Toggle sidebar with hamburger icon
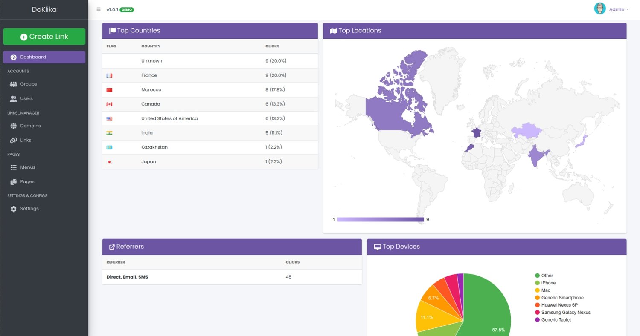 click(99, 9)
